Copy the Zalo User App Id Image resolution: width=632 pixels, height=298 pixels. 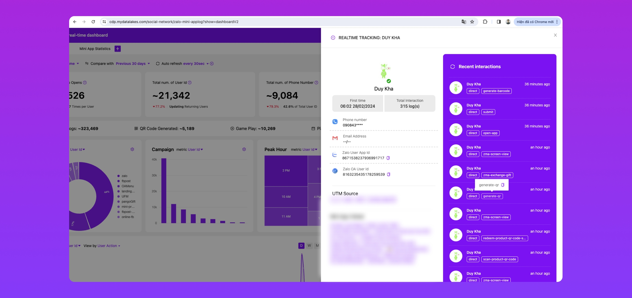tap(388, 158)
